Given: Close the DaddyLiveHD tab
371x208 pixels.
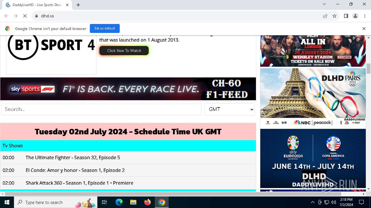Looking at the screenshot, I should [67, 5].
